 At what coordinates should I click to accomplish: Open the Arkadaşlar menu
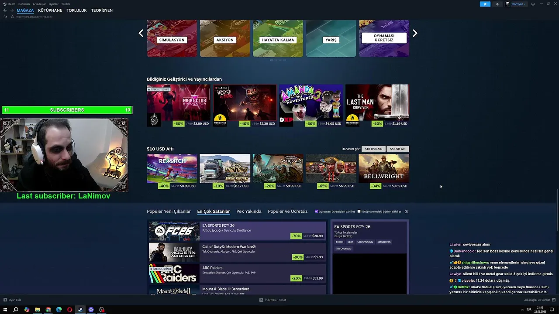39,4
